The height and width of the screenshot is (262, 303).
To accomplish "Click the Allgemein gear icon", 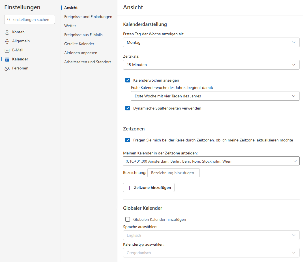I will click(7, 41).
